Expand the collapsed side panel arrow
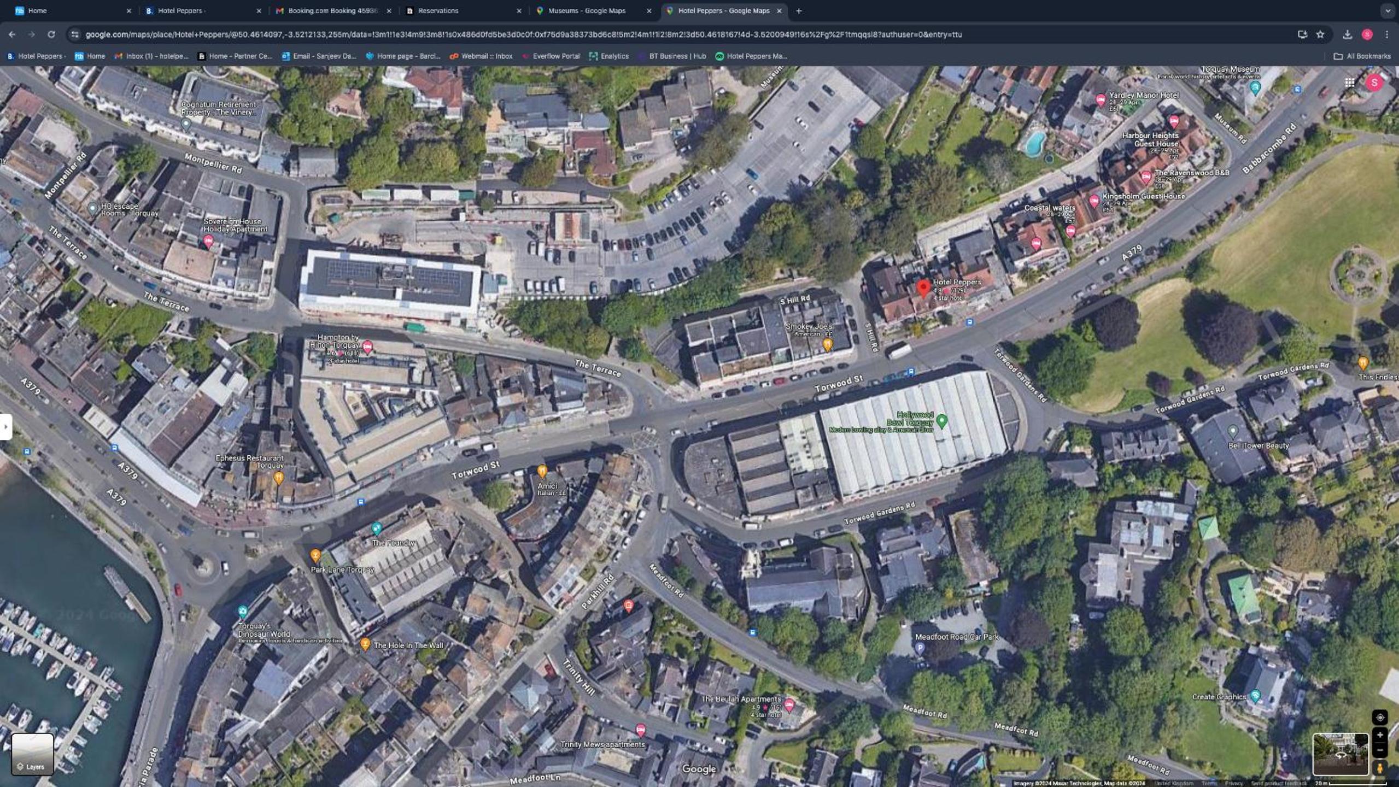This screenshot has width=1399, height=787. (x=5, y=426)
